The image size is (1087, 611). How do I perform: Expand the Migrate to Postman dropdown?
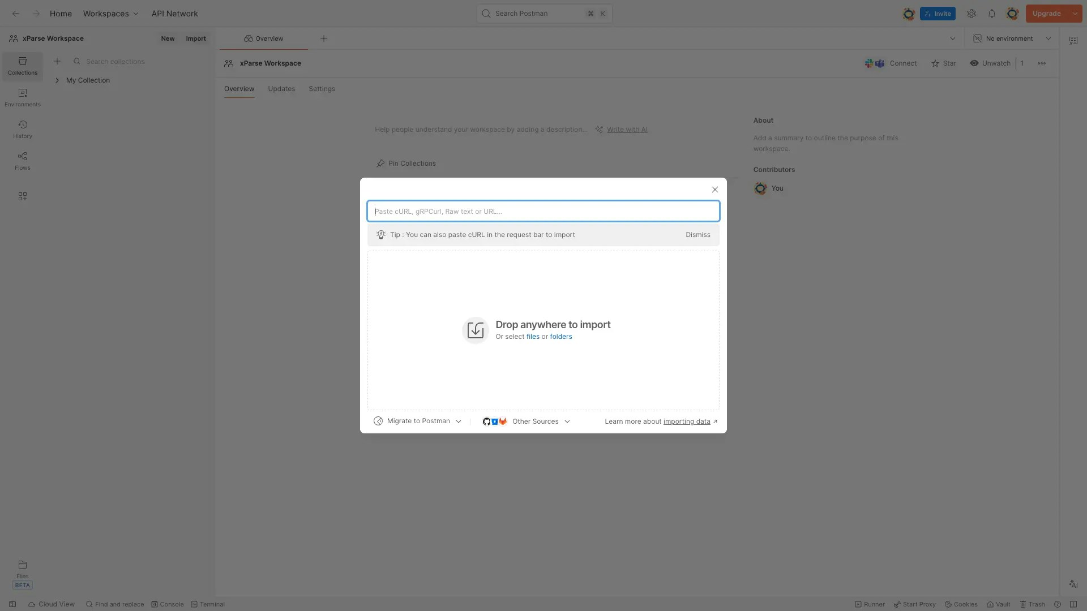click(x=418, y=421)
